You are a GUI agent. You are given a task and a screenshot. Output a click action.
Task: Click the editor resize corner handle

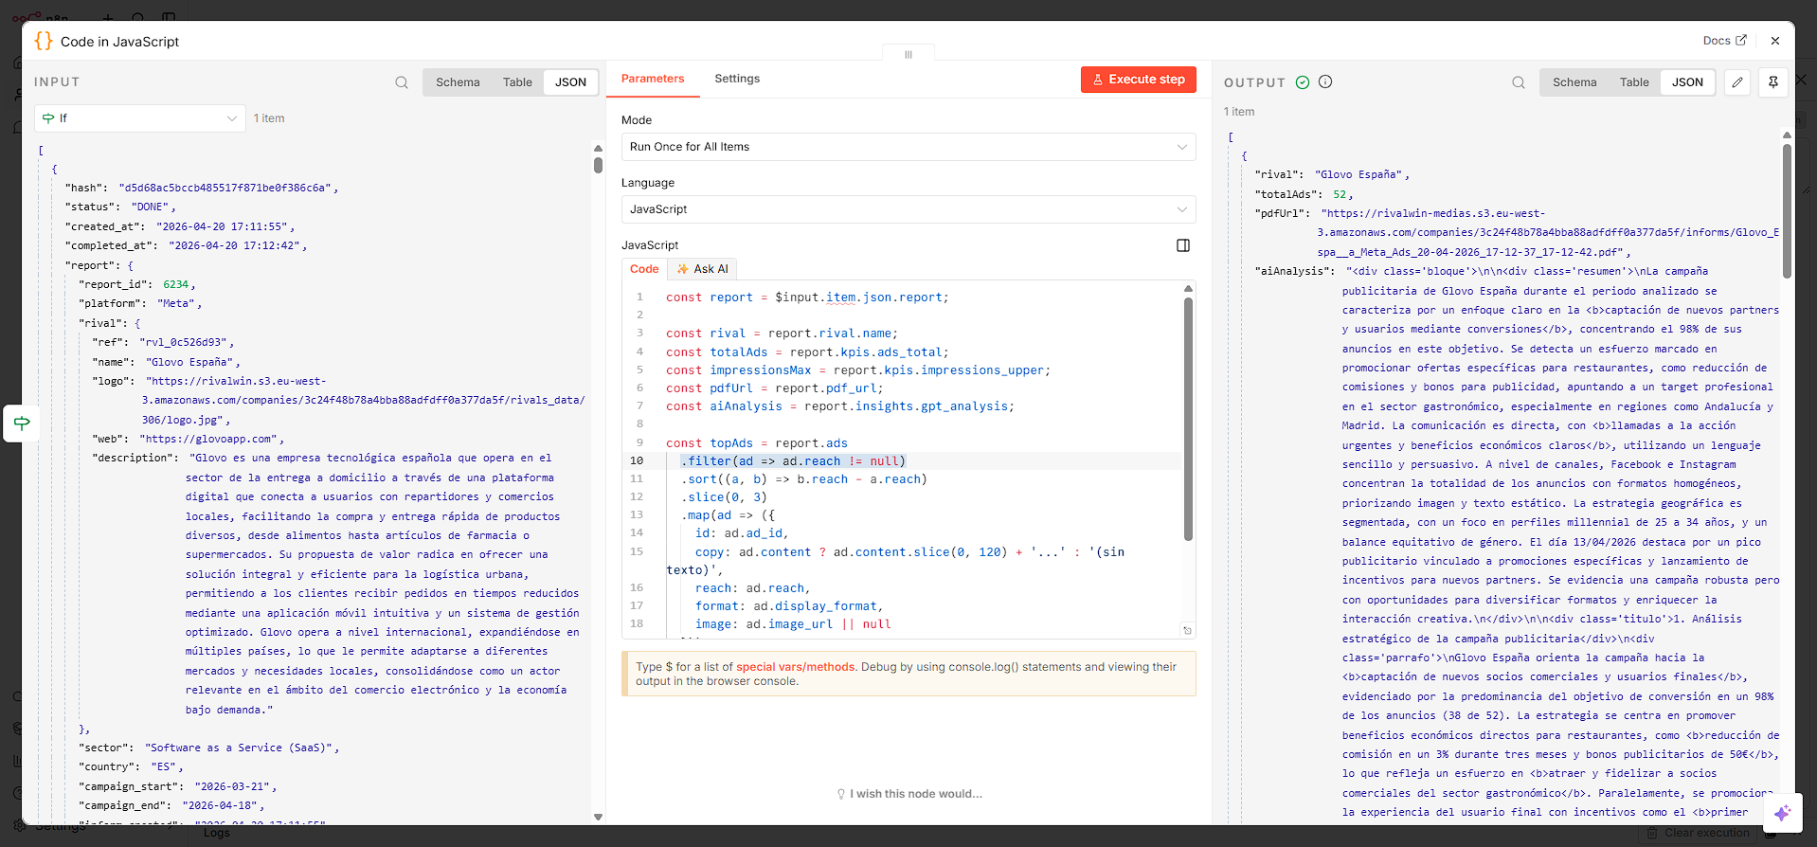[1187, 630]
